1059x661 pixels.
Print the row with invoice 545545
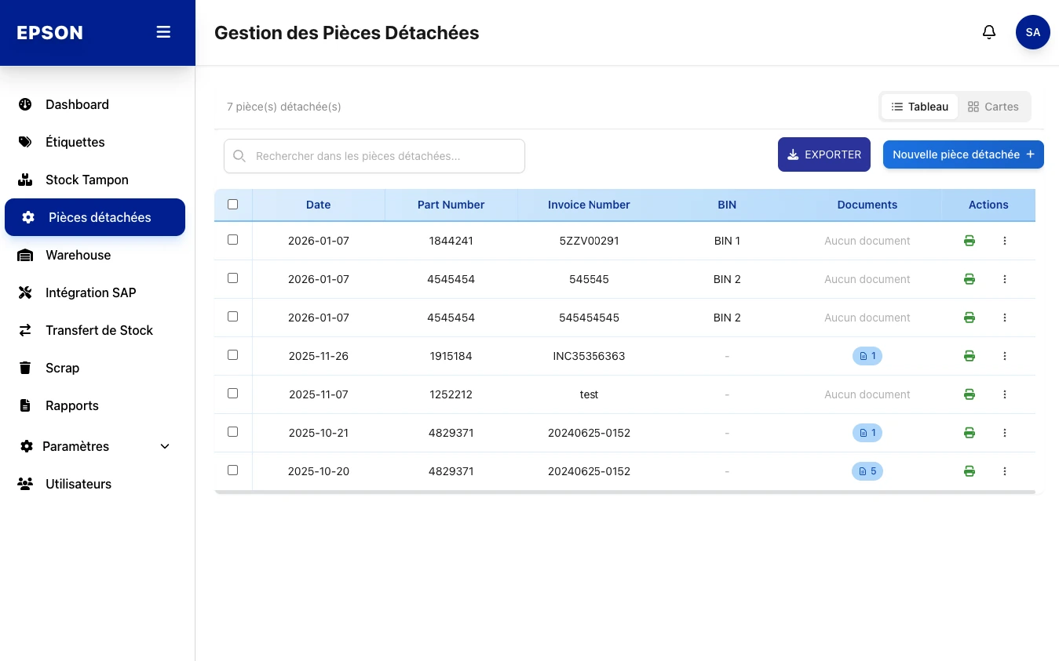tap(970, 279)
